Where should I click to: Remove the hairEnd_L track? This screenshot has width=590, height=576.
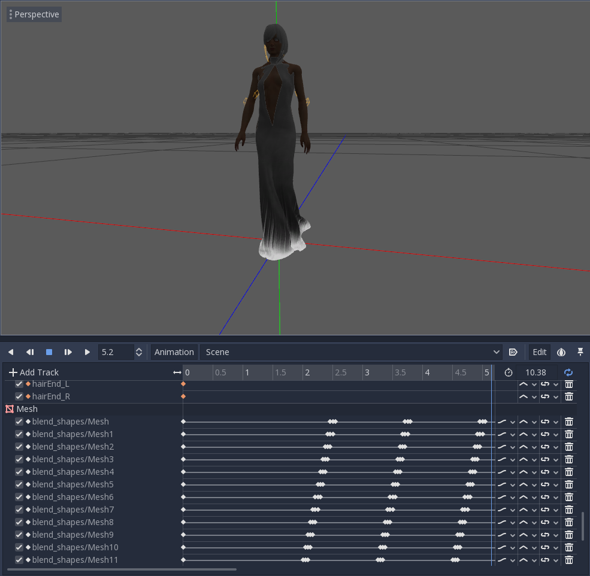[x=569, y=384]
